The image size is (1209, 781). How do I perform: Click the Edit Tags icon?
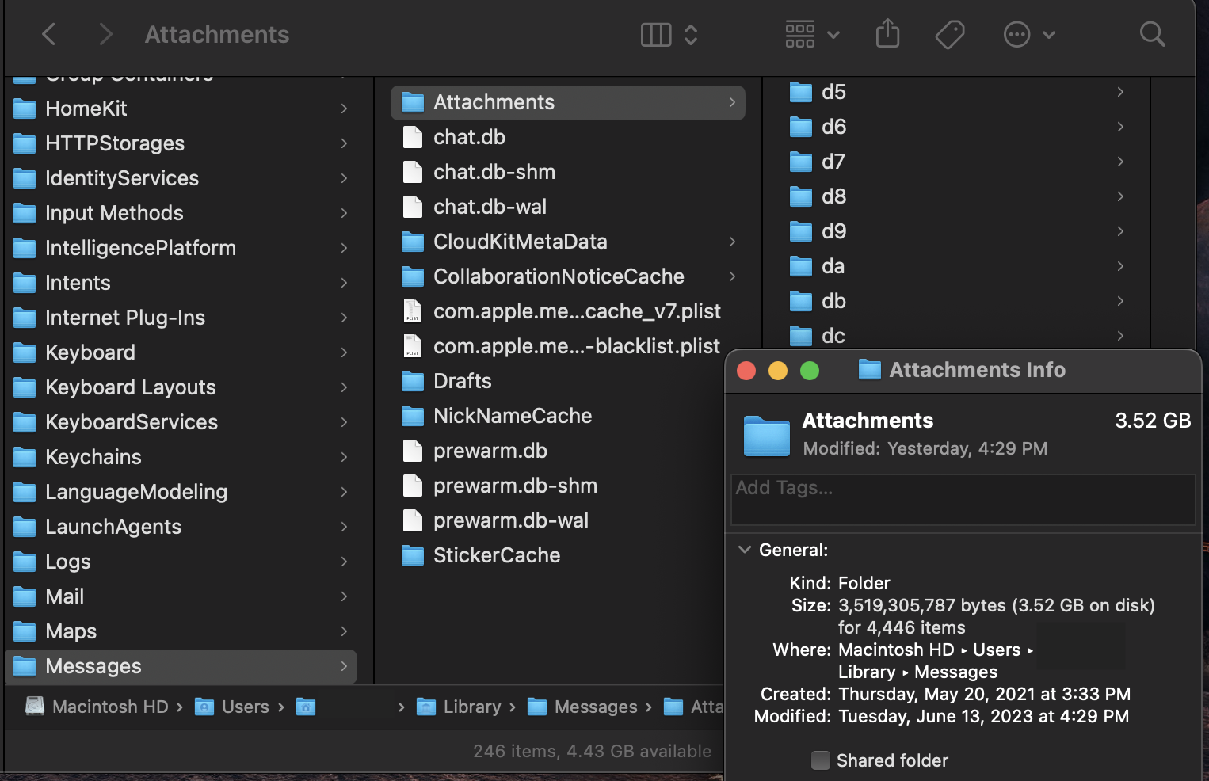tap(949, 35)
